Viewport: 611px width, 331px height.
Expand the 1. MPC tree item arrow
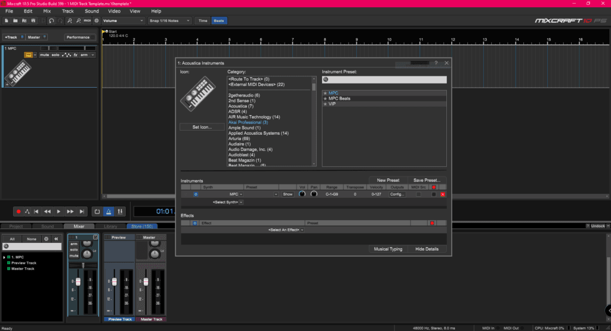[x=4, y=258]
